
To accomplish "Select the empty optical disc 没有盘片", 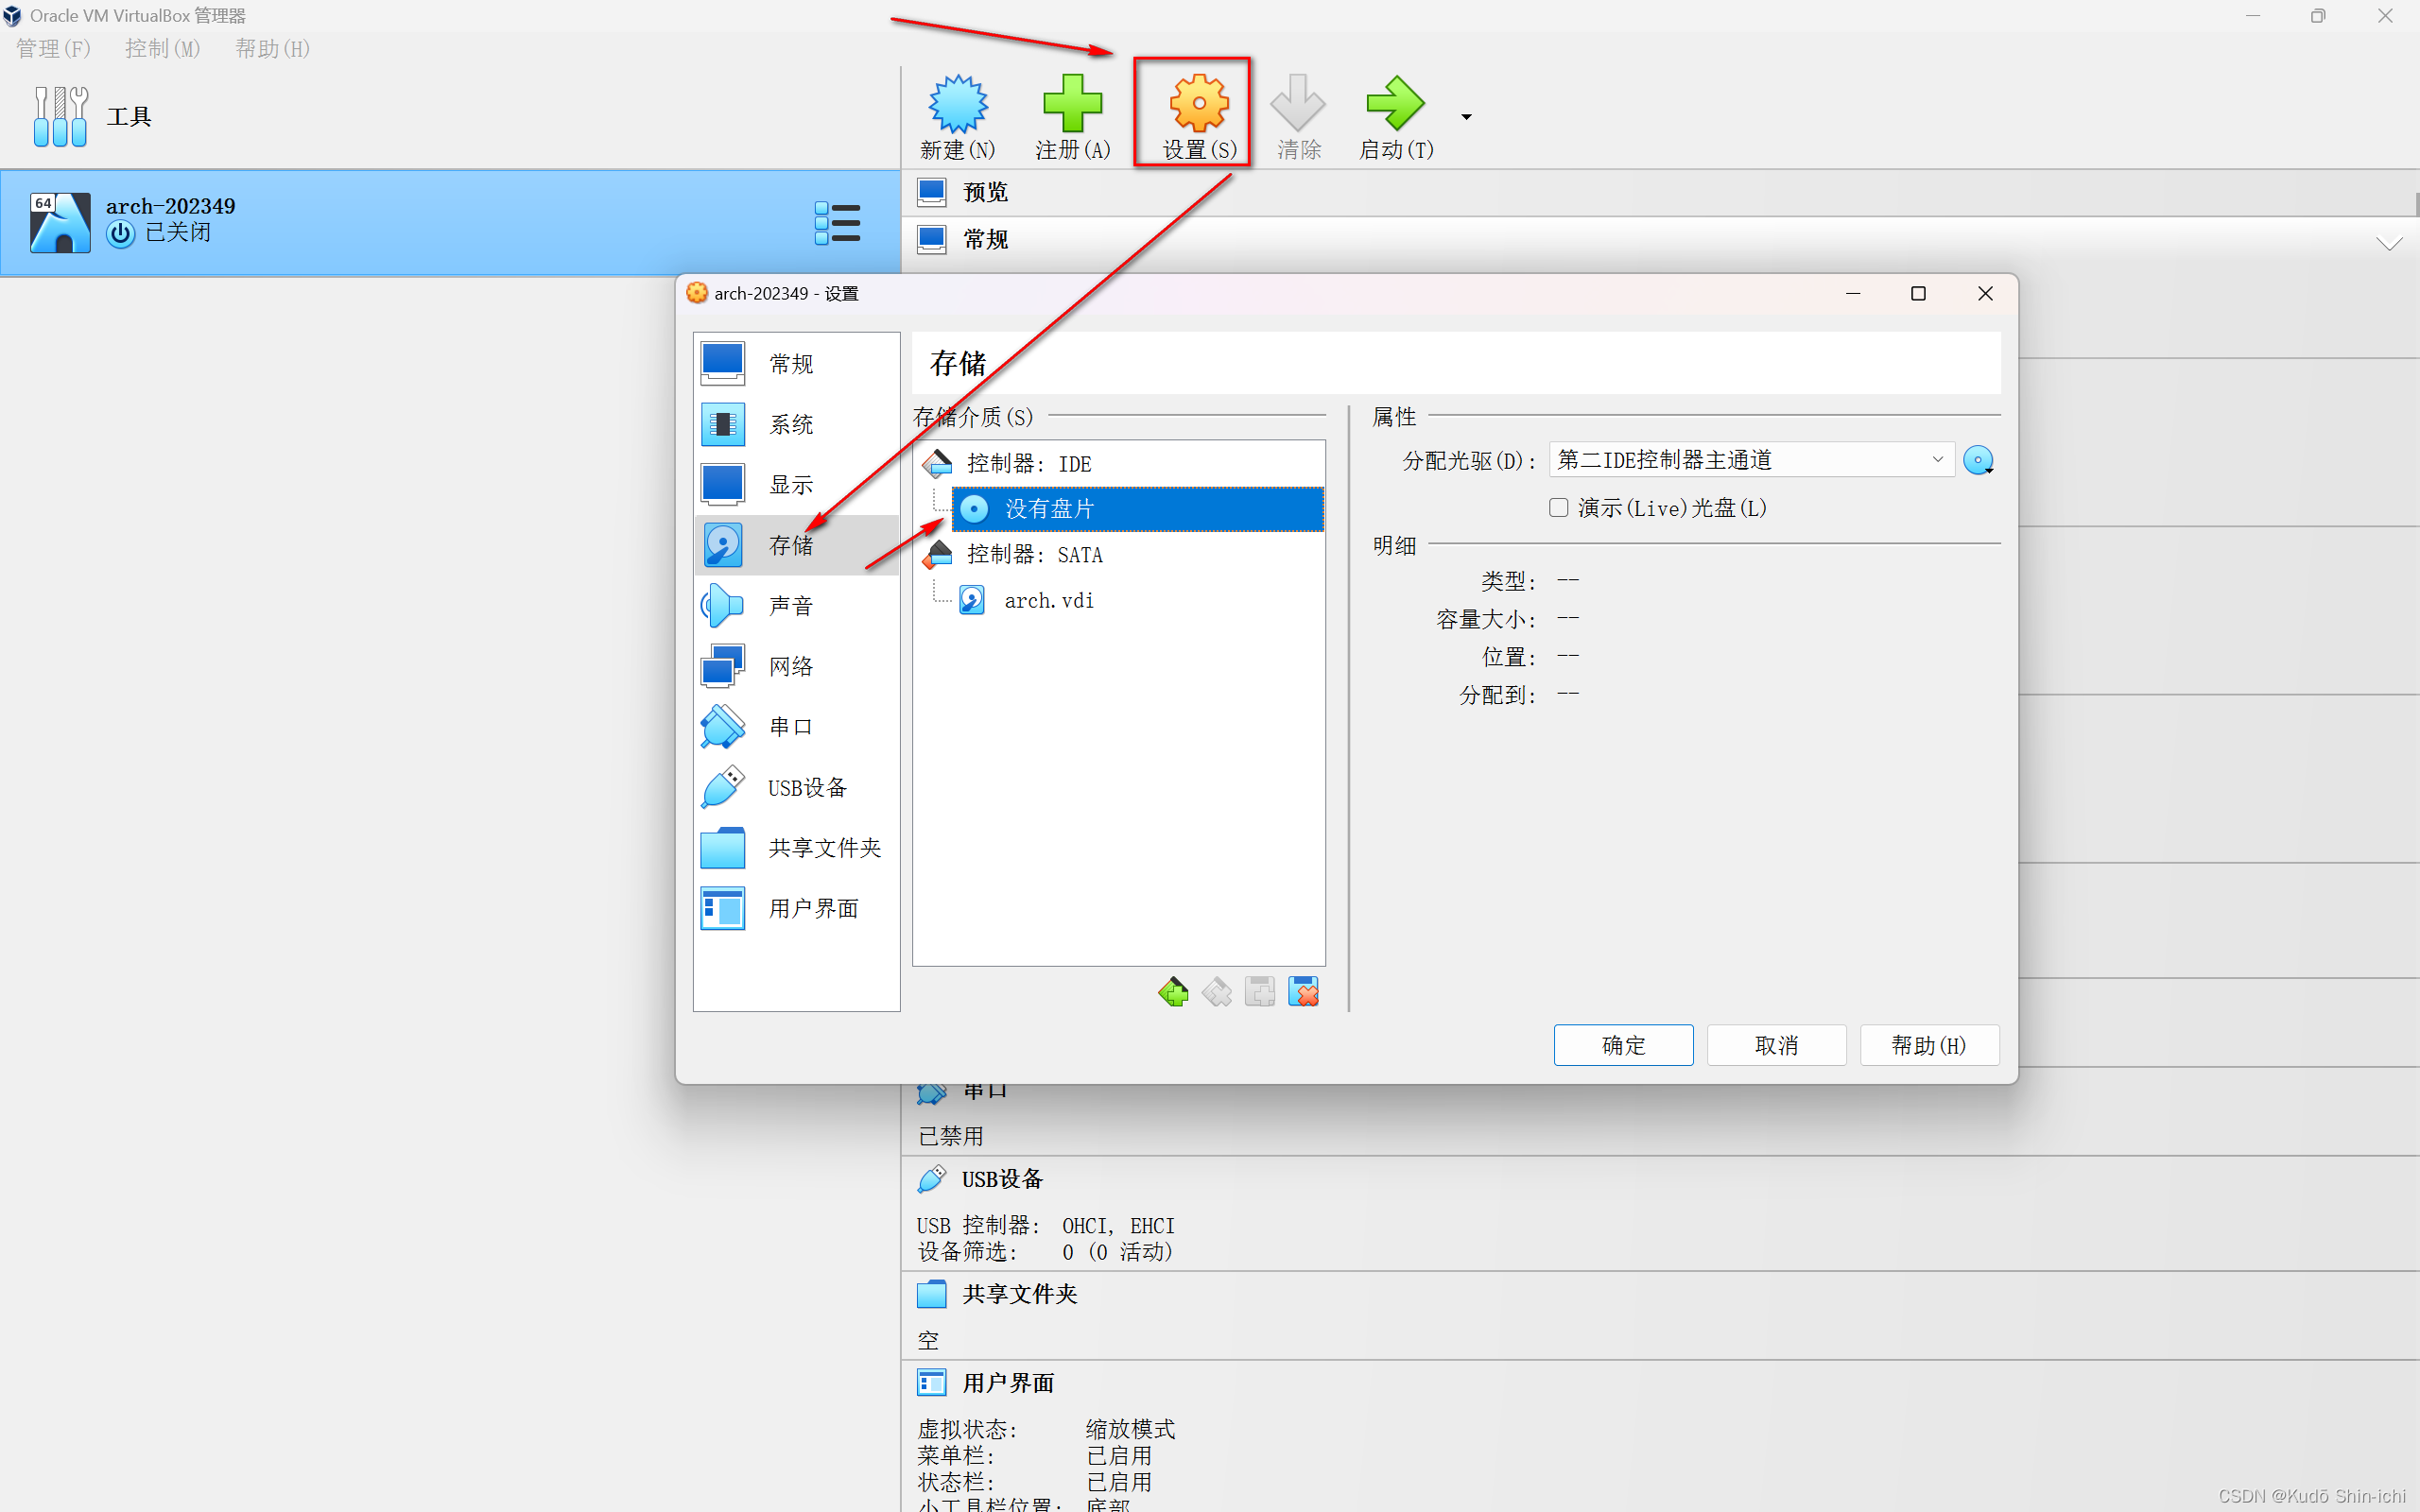I will pos(1137,509).
